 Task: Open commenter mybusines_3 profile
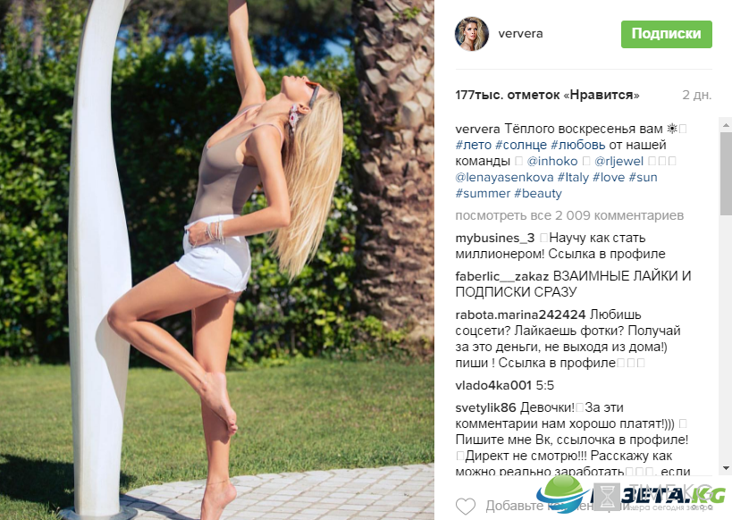[x=495, y=238]
